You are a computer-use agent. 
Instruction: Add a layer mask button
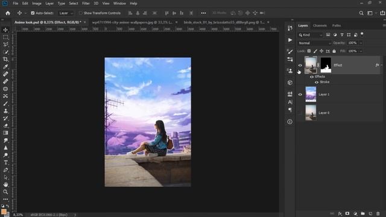[347, 214]
